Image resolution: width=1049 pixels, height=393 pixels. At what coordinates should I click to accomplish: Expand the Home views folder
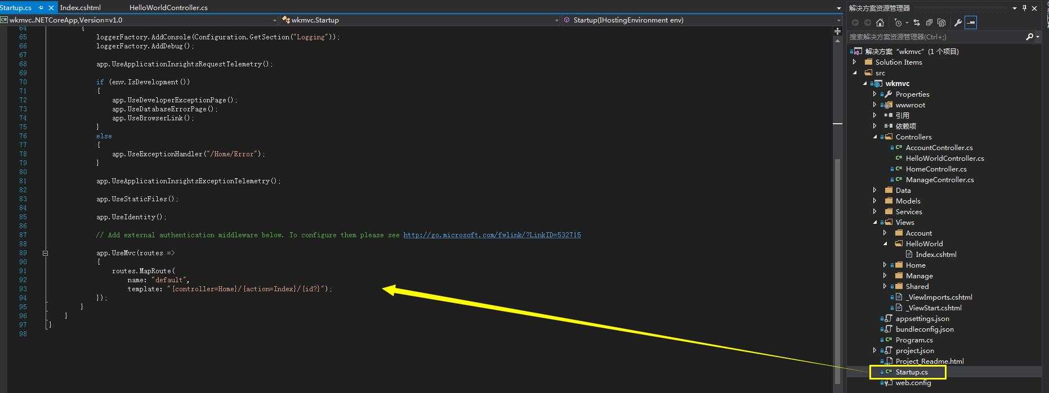pos(885,265)
